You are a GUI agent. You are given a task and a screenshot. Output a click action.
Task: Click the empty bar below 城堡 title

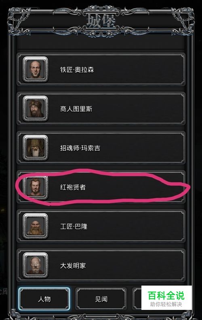coord(101,43)
